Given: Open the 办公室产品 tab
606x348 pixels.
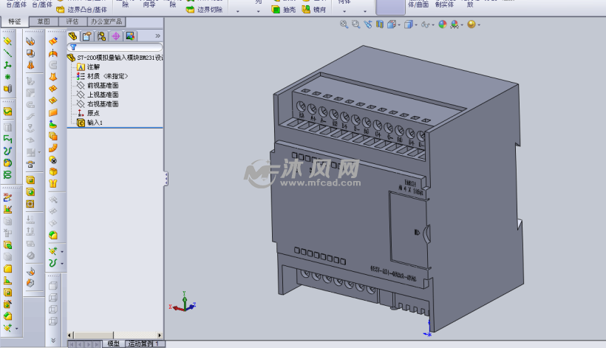Looking at the screenshot, I should 106,21.
